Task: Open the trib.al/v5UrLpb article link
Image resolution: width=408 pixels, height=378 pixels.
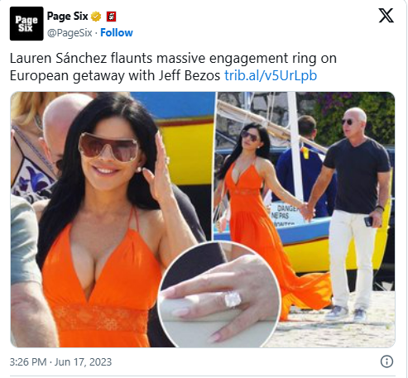Action: point(271,75)
